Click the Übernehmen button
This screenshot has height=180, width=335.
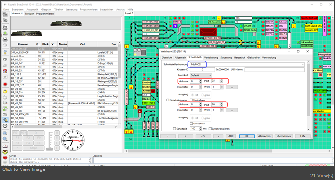point(283,136)
